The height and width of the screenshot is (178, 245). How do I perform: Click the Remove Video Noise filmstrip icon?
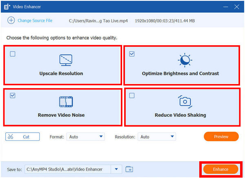[66, 102]
